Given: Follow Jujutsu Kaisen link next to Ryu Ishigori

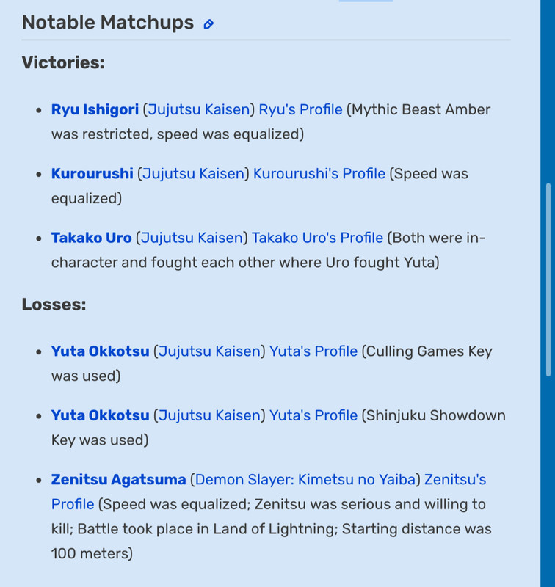Looking at the screenshot, I should tap(199, 109).
